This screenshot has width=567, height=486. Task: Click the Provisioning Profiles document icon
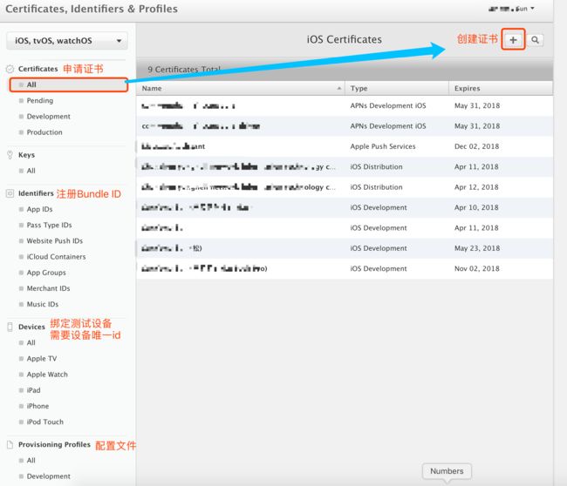[x=10, y=444]
